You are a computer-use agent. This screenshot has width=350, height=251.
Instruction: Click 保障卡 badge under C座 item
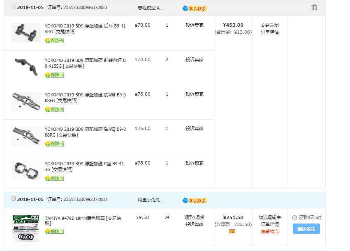tap(54, 178)
